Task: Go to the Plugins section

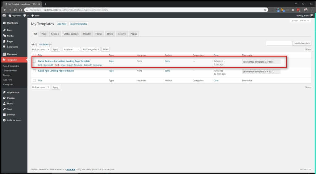Action: (x=11, y=98)
